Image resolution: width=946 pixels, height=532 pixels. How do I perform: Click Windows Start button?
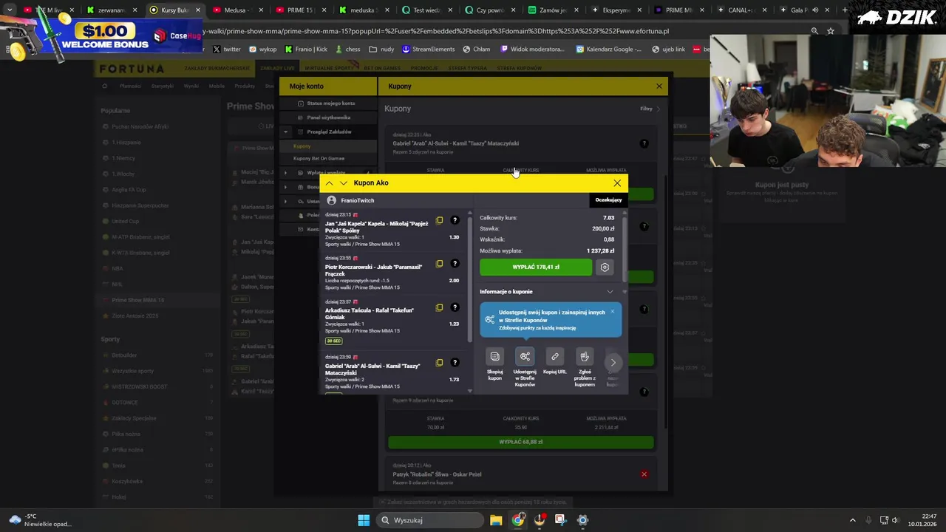coord(364,520)
